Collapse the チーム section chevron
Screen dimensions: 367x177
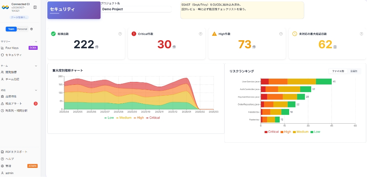[x=36, y=66]
